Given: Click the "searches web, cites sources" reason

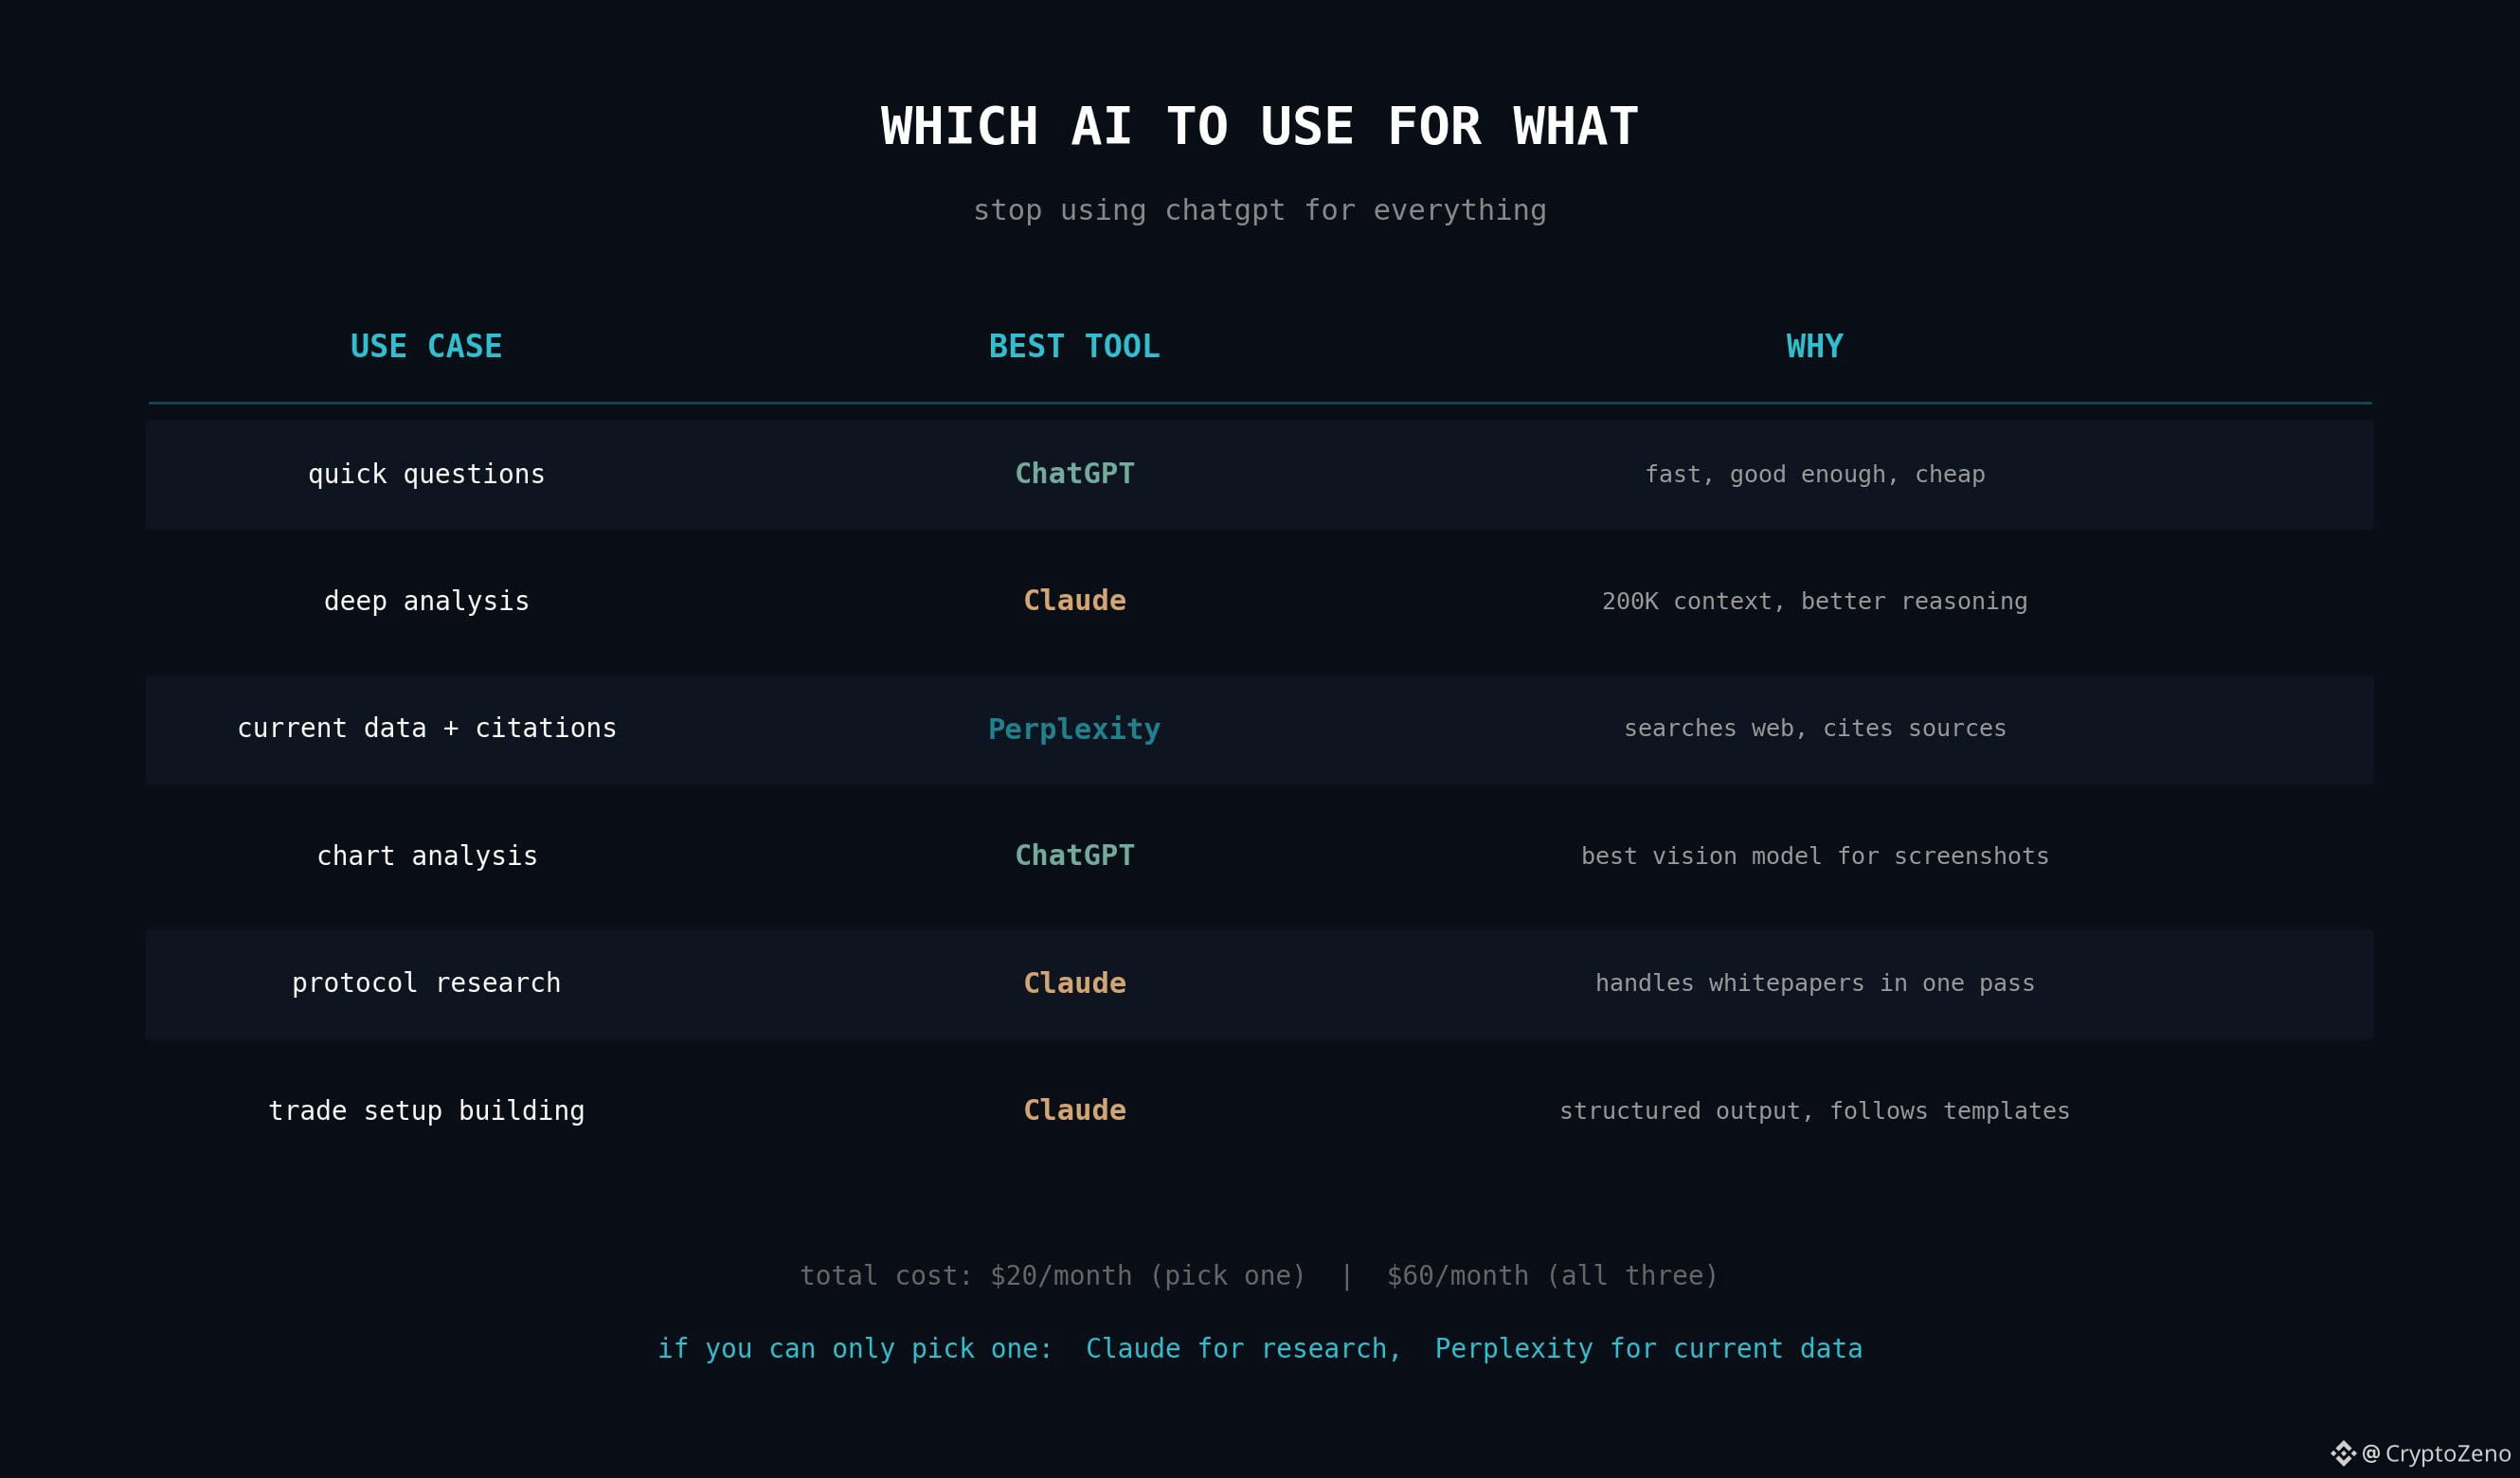Looking at the screenshot, I should point(1814,729).
